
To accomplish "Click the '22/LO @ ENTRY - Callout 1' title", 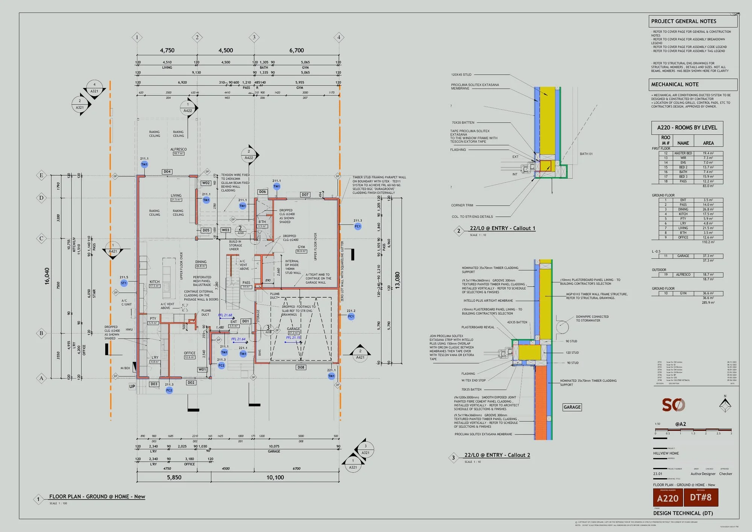I will click(x=502, y=228).
